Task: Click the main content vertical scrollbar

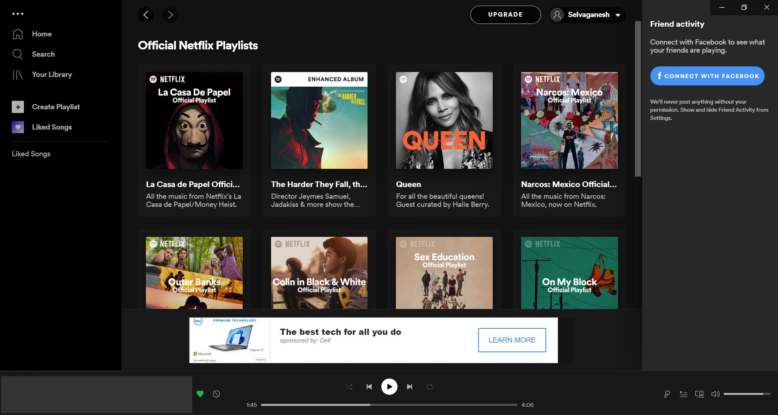Action: tap(638, 99)
